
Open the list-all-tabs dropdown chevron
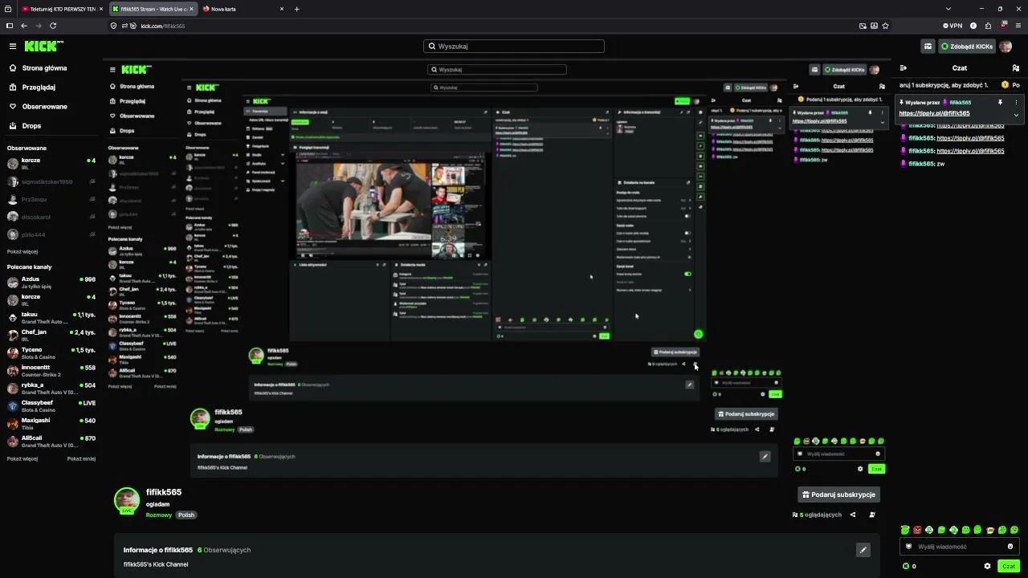click(x=948, y=9)
